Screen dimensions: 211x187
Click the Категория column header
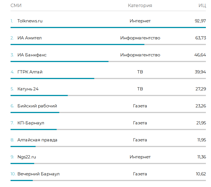[140, 5]
